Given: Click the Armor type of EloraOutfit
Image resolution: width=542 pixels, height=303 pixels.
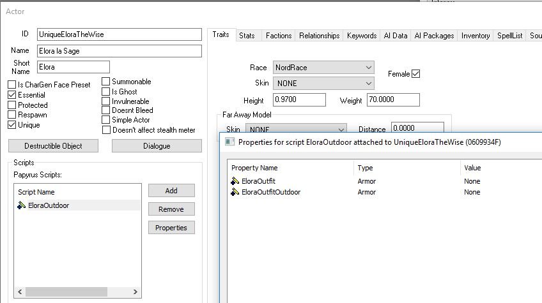Looking at the screenshot, I should point(367,181).
